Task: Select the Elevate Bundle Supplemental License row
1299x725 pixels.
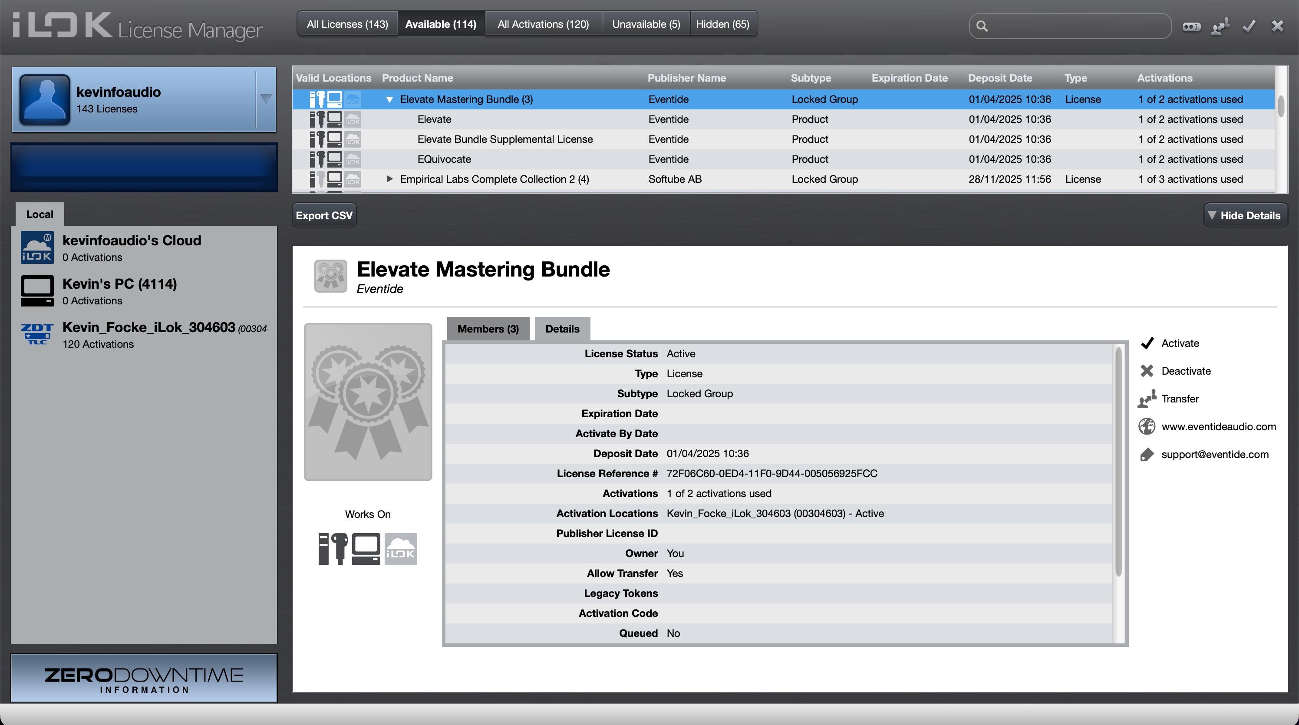Action: click(783, 140)
